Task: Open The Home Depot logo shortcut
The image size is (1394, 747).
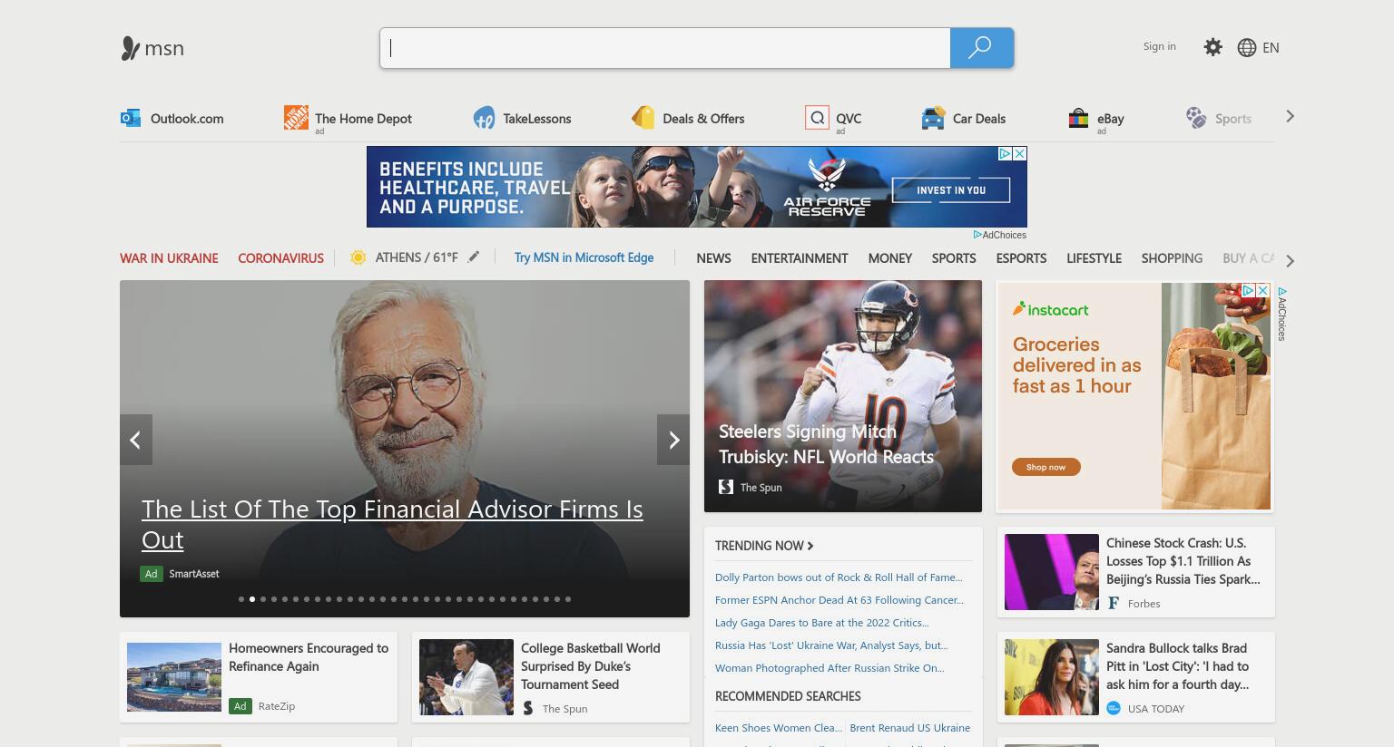Action: coord(296,117)
